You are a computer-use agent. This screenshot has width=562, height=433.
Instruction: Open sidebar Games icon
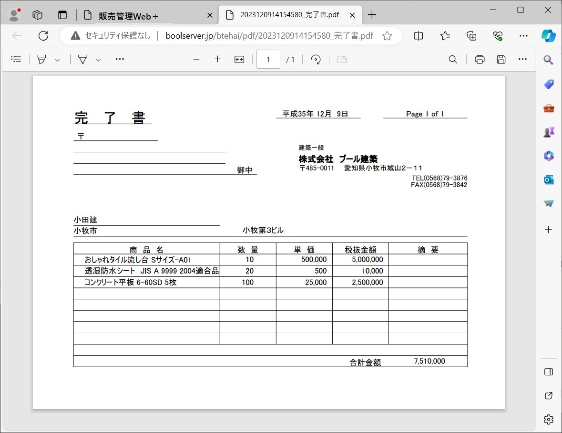(548, 132)
